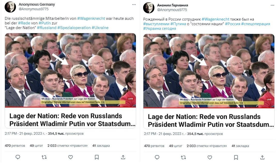The height and width of the screenshot is (165, 278).
Task: Open the left Lage der Nation video card
Action: click(x=70, y=80)
